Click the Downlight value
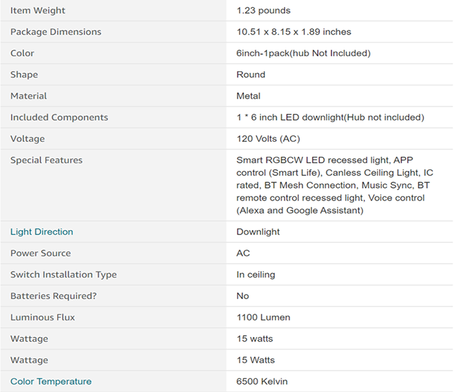The width and height of the screenshot is (458, 392). 258,232
